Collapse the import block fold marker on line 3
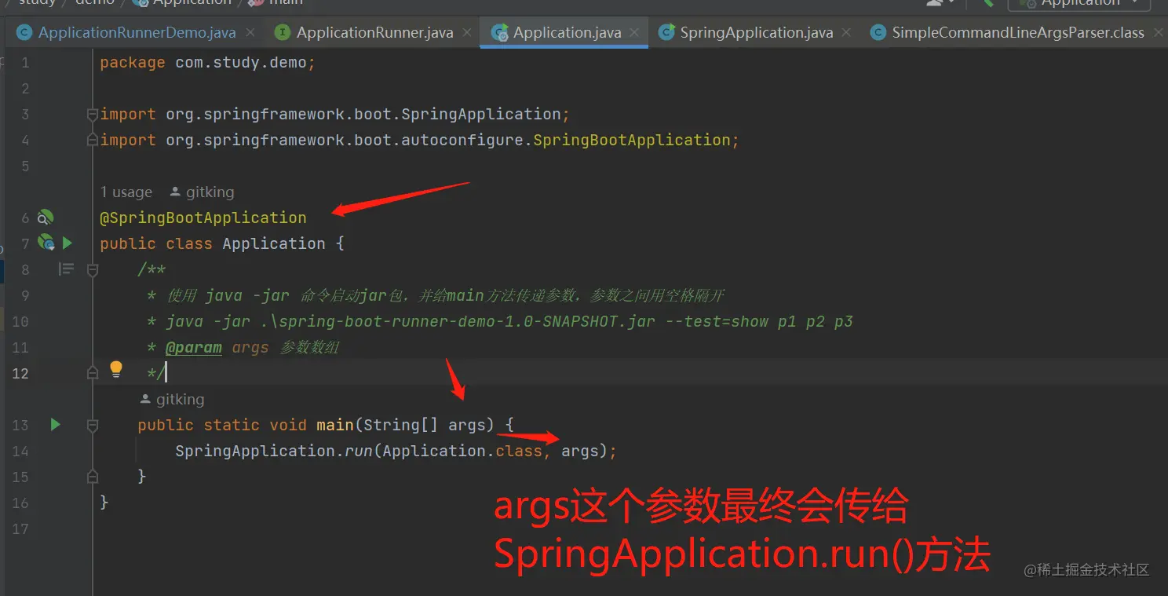The width and height of the screenshot is (1168, 596). [x=93, y=114]
